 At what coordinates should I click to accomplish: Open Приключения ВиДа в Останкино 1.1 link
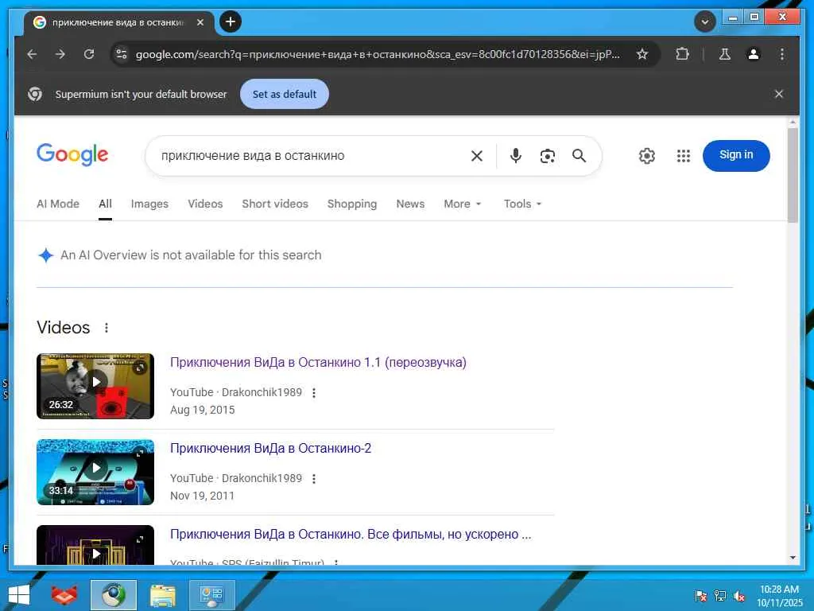(x=318, y=362)
